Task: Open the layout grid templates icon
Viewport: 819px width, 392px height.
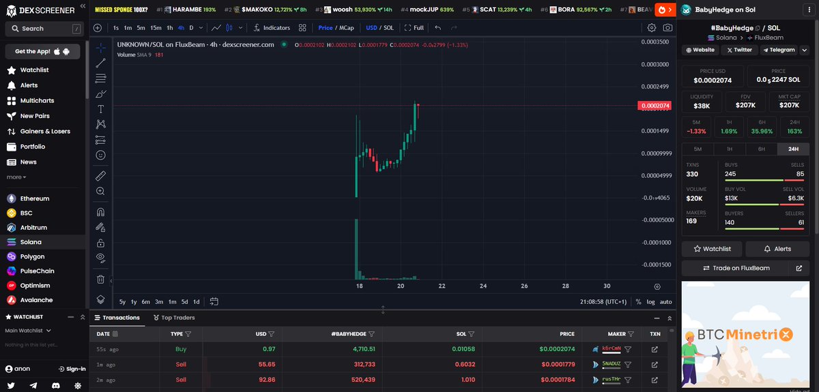Action: [x=303, y=28]
